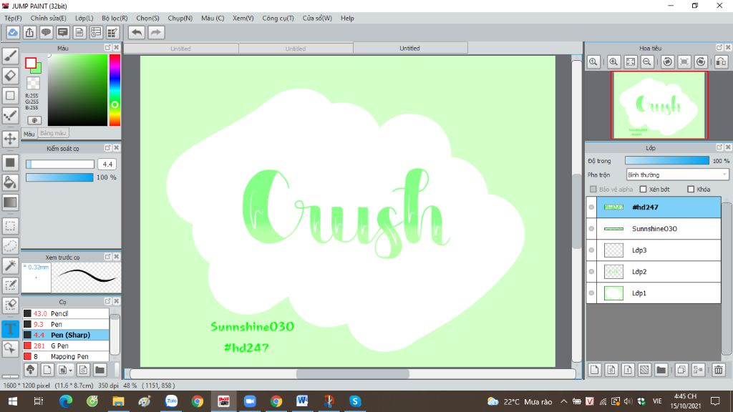Toggle visibility of Lớp3 layer
Viewport: 733px width, 412px height.
pos(591,250)
